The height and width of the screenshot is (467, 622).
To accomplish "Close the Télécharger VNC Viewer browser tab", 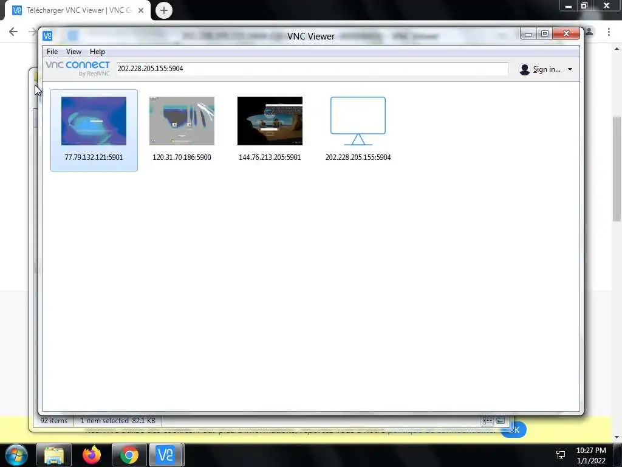I will 141,10.
